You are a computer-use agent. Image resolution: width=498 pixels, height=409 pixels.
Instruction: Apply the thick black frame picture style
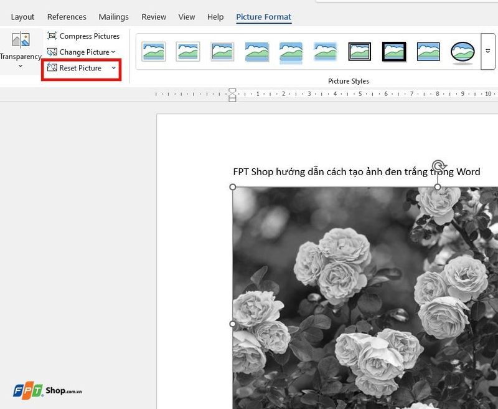394,52
